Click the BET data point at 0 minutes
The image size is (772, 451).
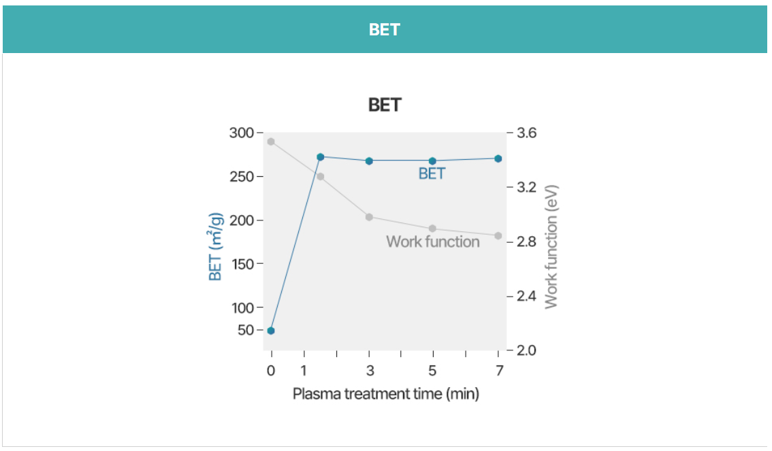[x=271, y=331]
